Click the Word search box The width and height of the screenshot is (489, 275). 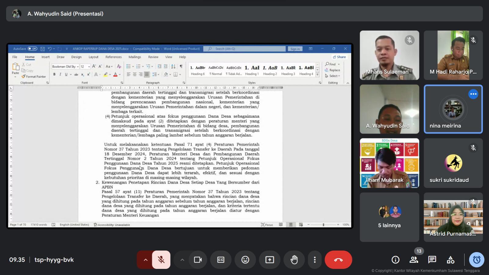pyautogui.click(x=244, y=49)
